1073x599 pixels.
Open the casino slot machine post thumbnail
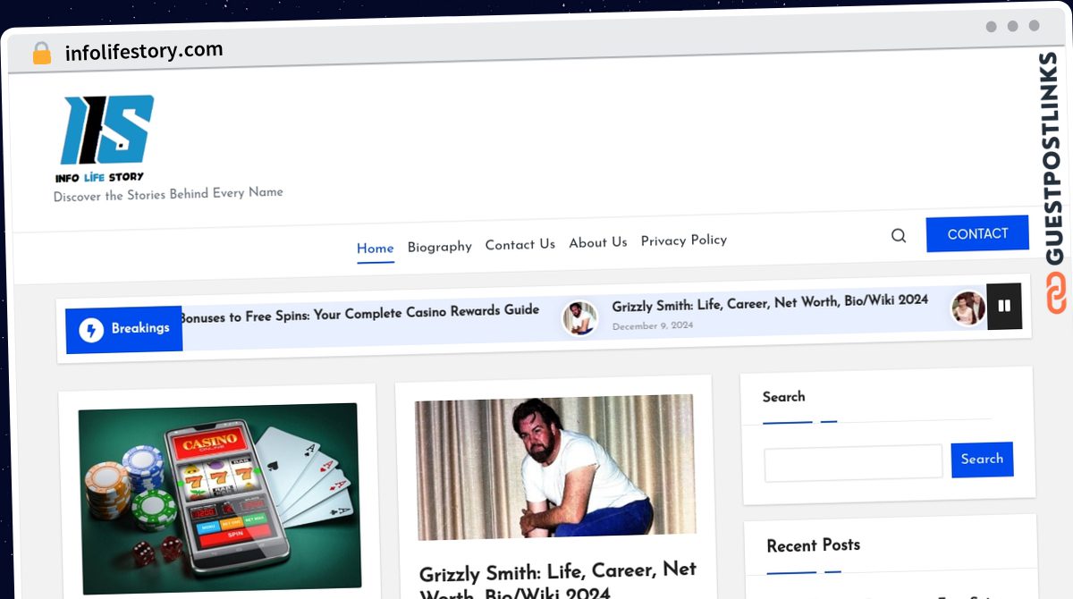tap(219, 498)
